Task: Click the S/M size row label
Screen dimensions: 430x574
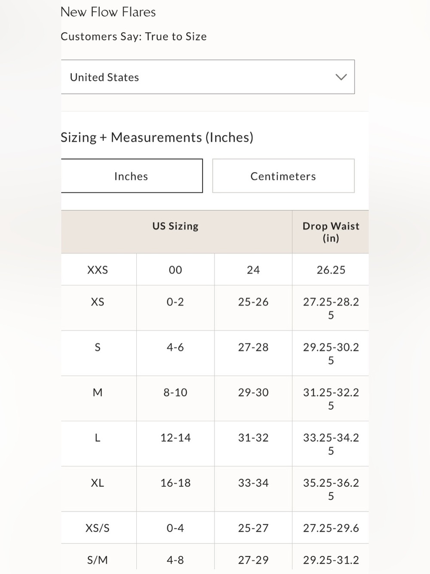Action: click(x=98, y=560)
